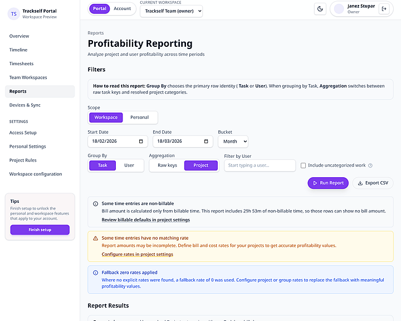This screenshot has height=321, width=401.
Task: Open Timesheets in the sidebar
Action: [x=22, y=64]
